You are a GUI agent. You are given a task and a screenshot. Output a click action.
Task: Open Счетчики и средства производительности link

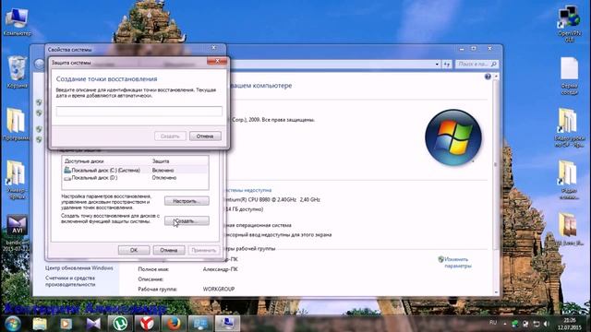point(70,281)
